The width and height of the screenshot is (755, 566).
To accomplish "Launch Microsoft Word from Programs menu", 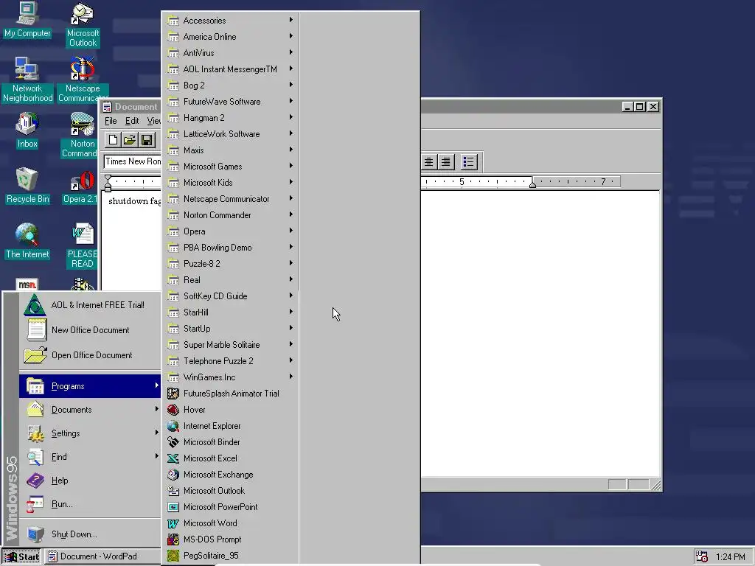I will pyautogui.click(x=230, y=523).
